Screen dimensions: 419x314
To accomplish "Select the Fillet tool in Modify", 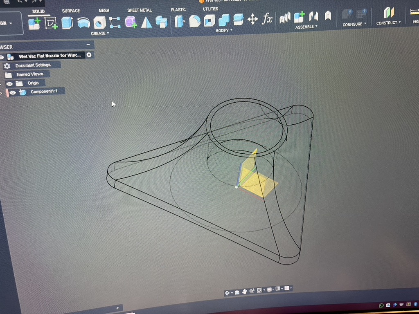I will 194,20.
